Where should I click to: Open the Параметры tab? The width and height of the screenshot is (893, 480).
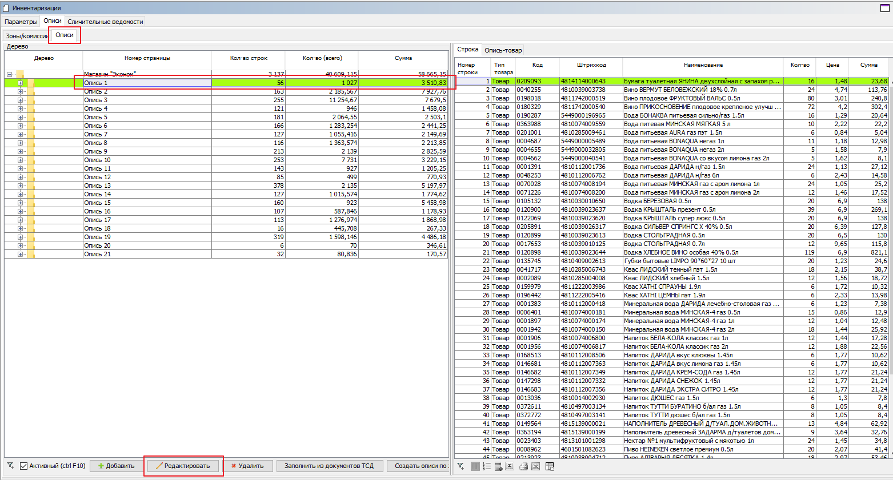pos(21,22)
